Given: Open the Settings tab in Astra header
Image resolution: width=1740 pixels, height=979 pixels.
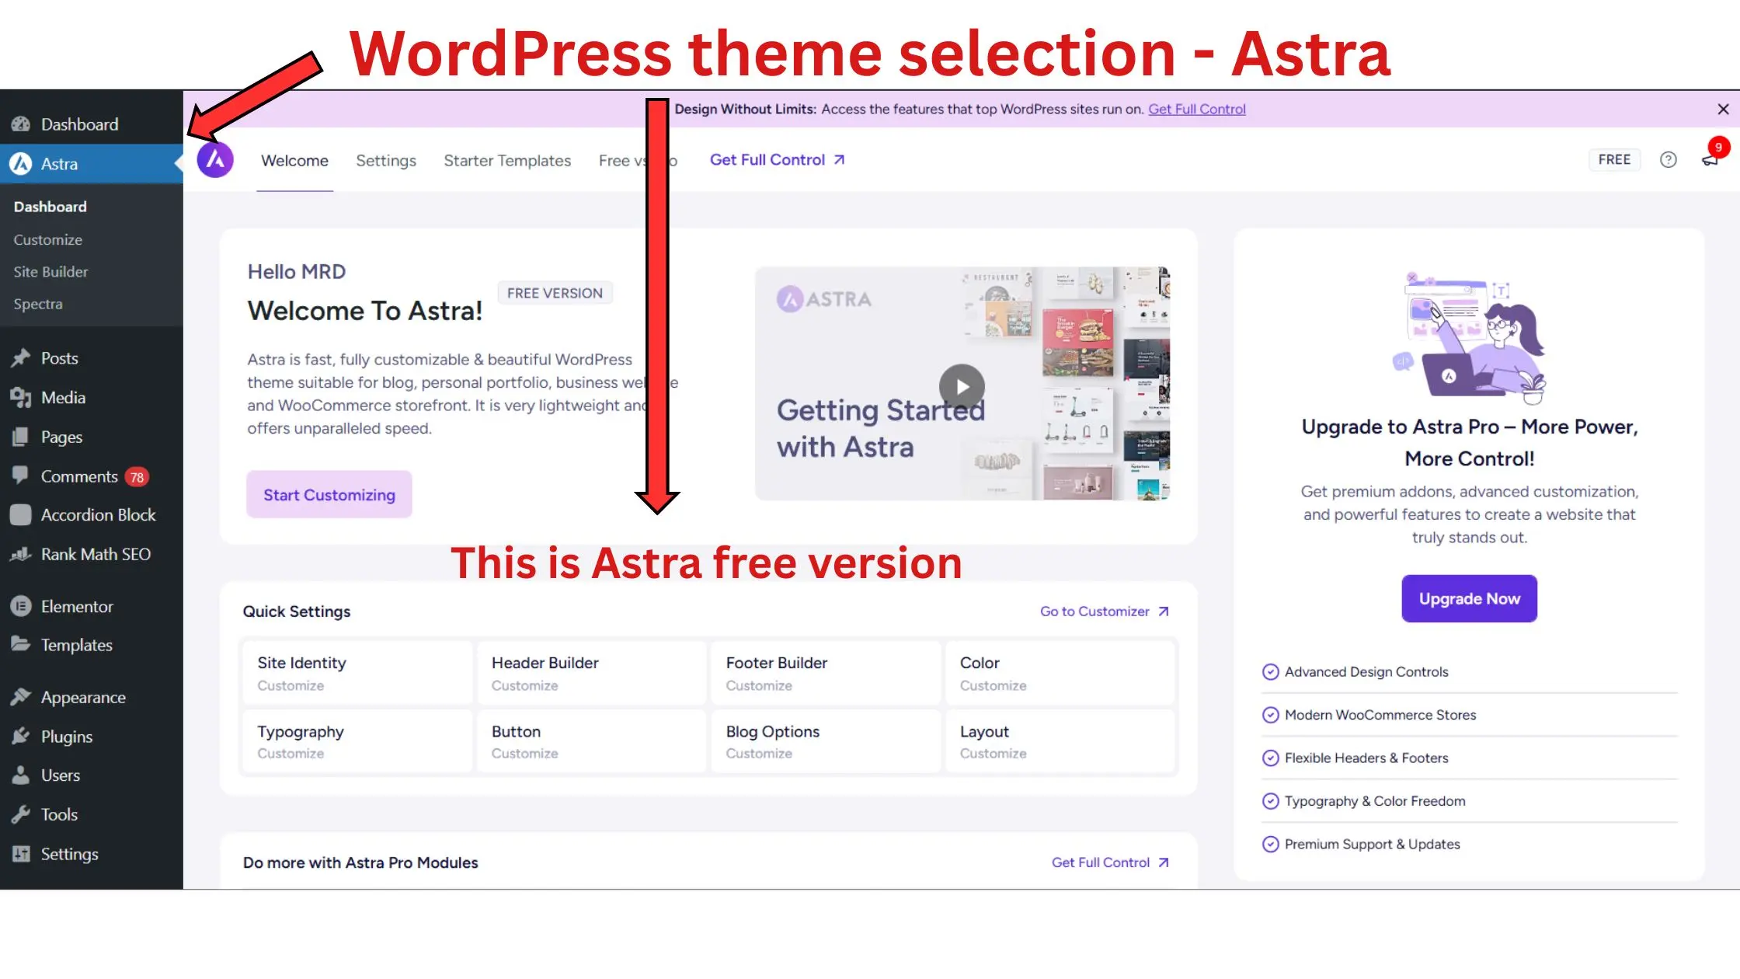Looking at the screenshot, I should (386, 161).
